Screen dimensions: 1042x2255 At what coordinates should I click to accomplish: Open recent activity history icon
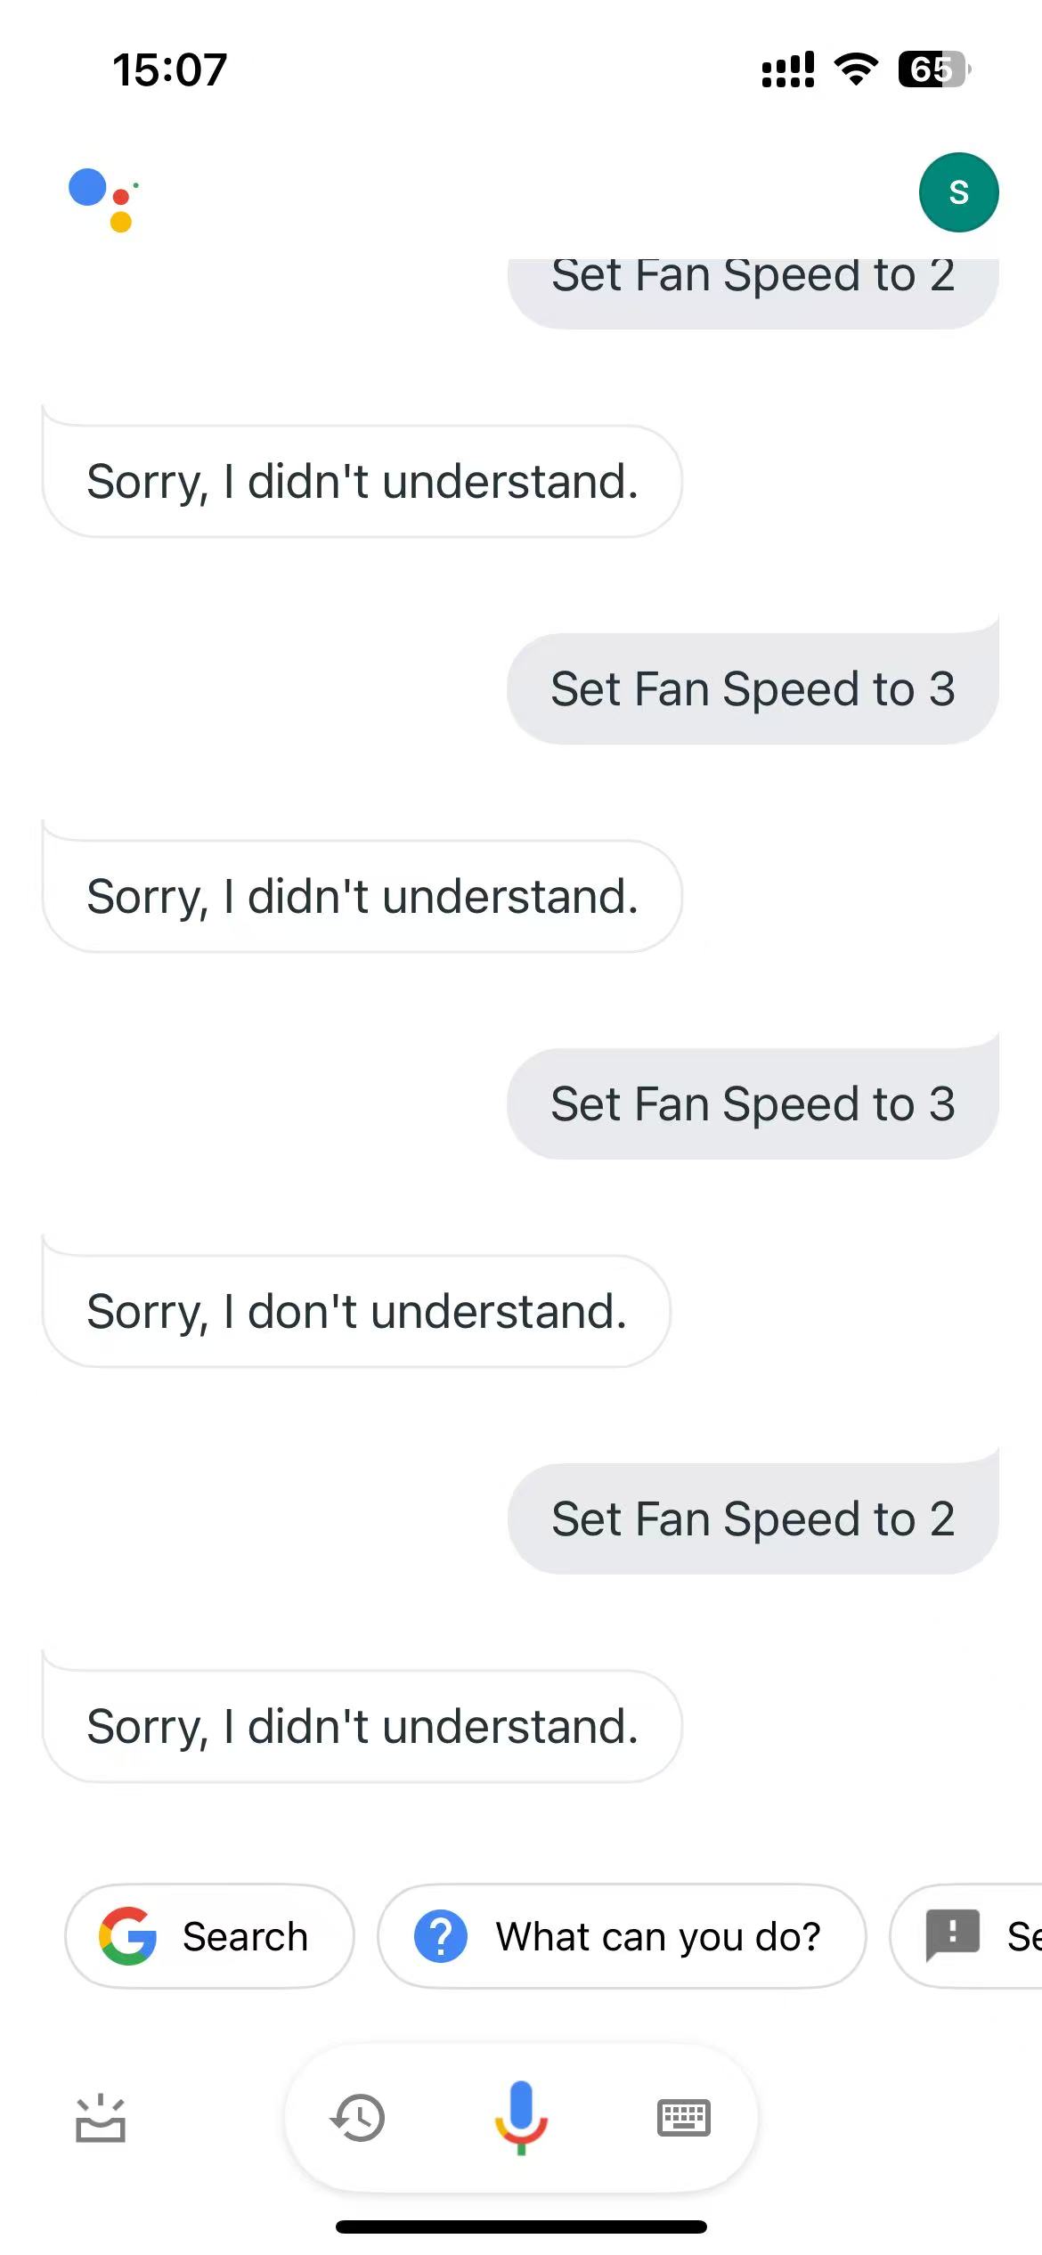(x=358, y=2118)
